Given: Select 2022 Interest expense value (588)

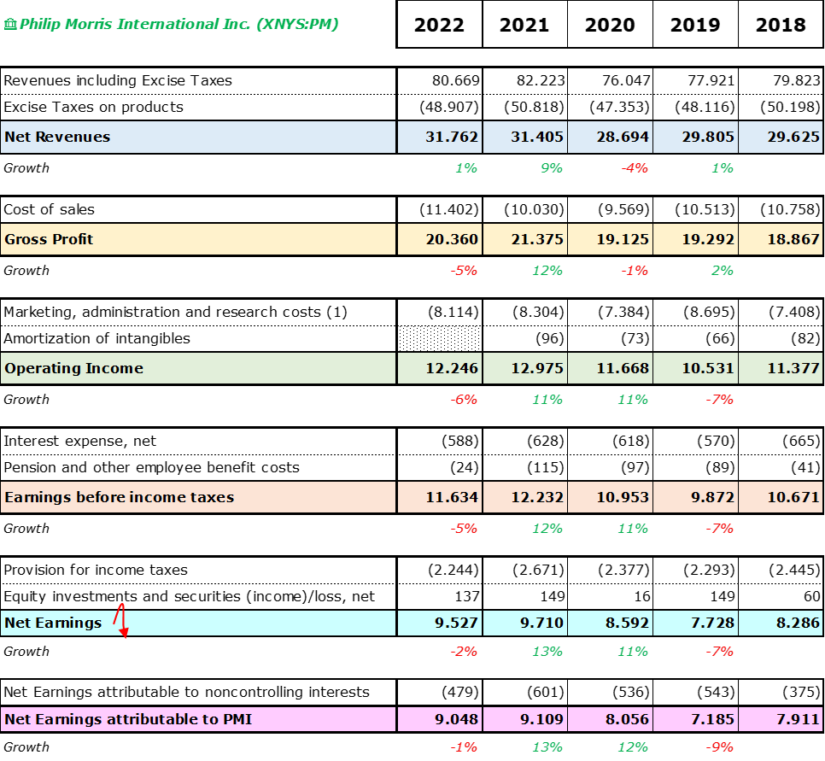Looking at the screenshot, I should pos(460,441).
